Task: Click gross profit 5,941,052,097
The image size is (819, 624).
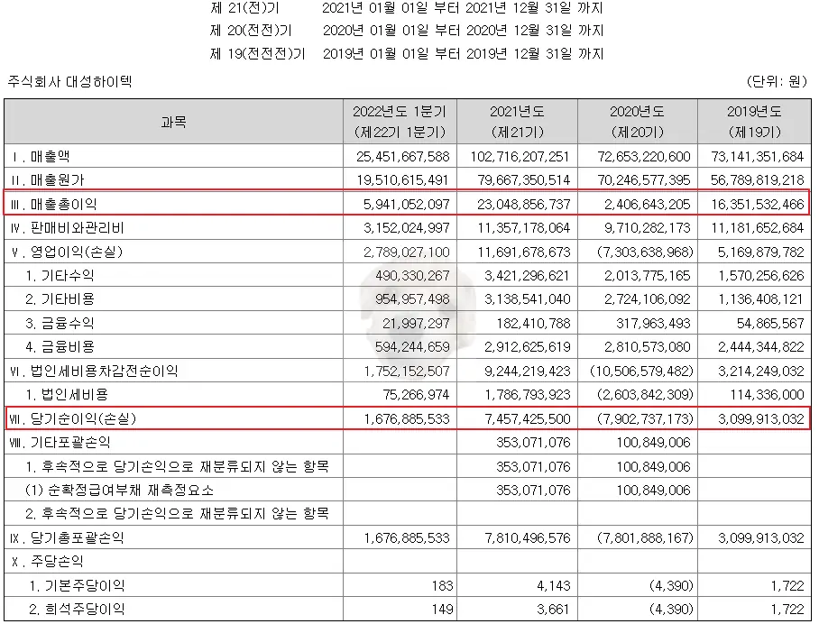Action: tap(407, 204)
